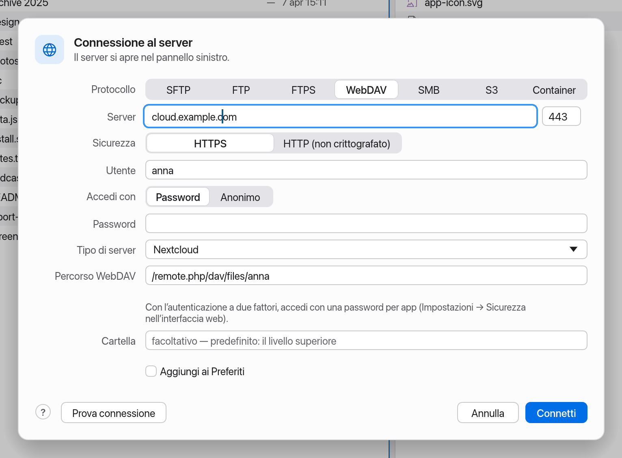Click the optional Cartella field

[366, 340]
